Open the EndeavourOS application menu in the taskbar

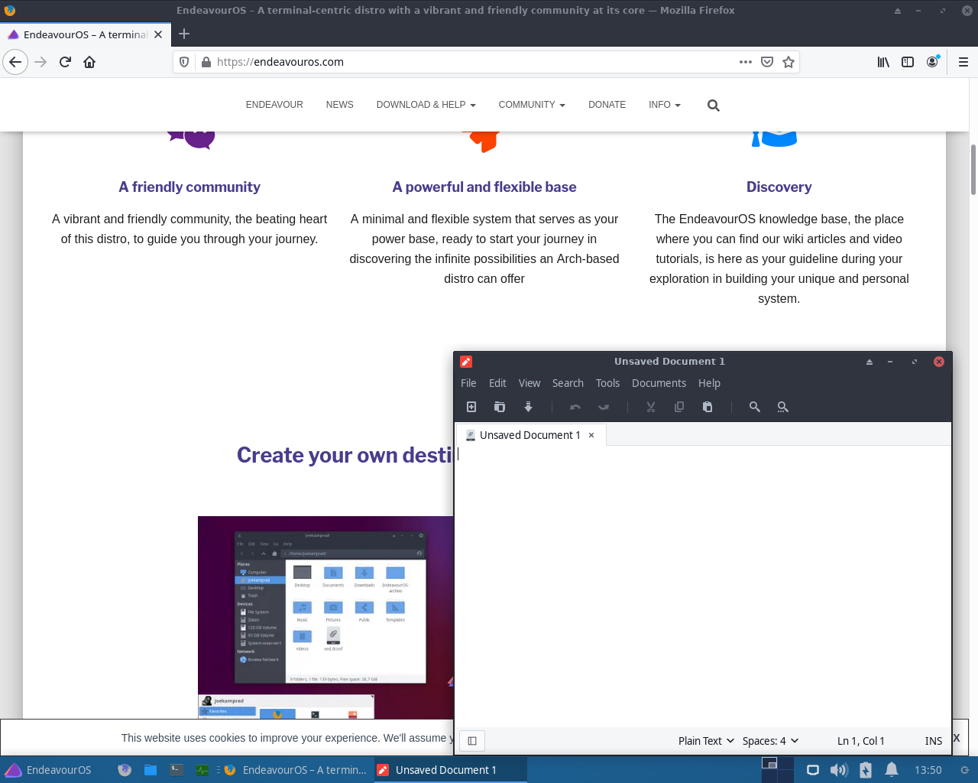tap(47, 770)
